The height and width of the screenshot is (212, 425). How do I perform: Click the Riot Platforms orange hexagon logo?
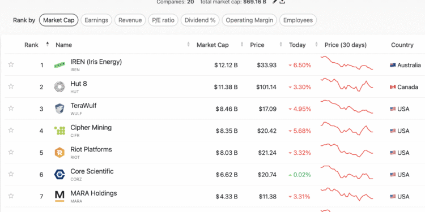(x=59, y=153)
